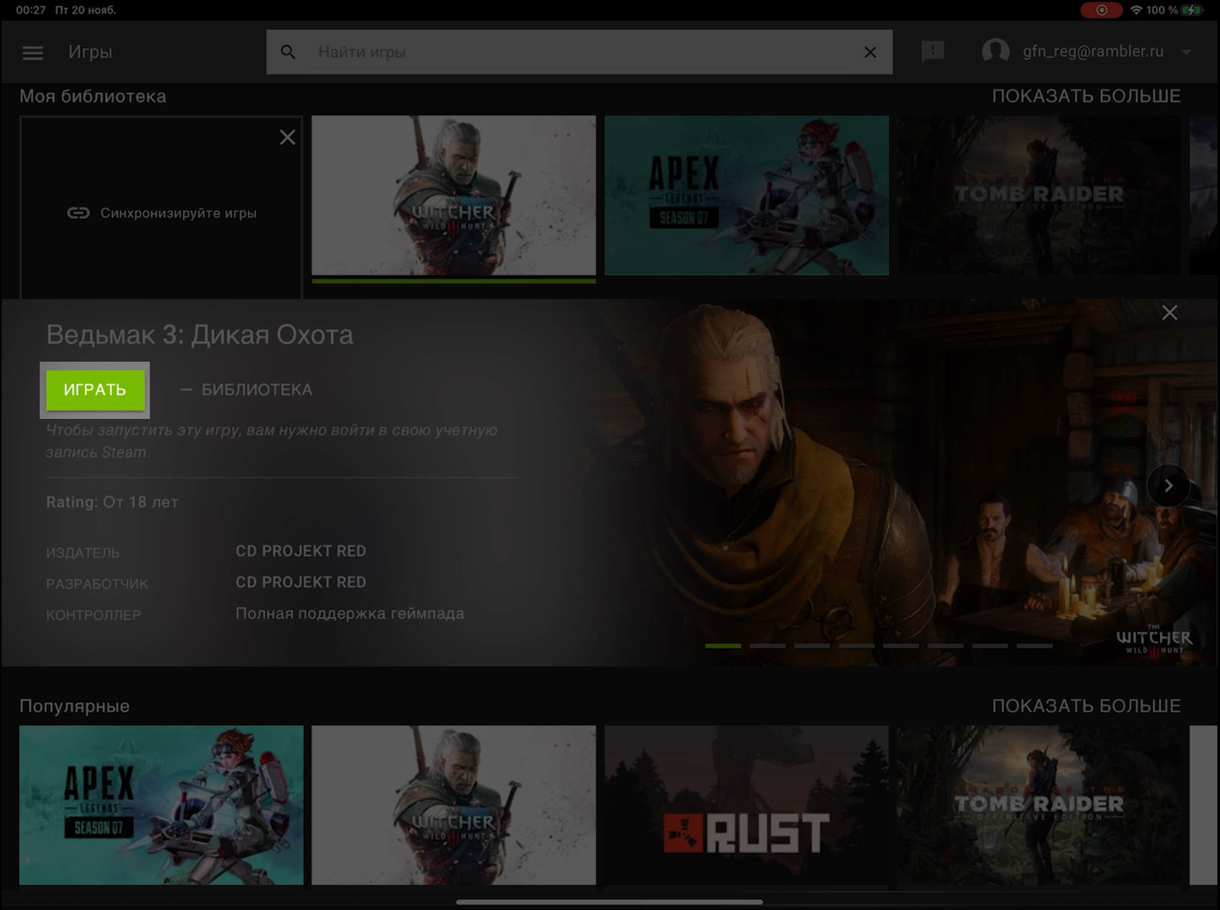Open Rust in Популярные
Viewport: 1220px width, 910px height.
[746, 805]
